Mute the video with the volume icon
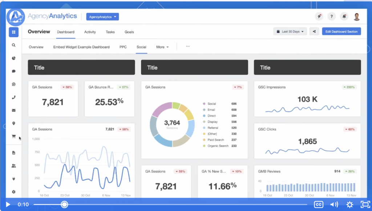The height and width of the screenshot is (211, 372). click(x=334, y=204)
